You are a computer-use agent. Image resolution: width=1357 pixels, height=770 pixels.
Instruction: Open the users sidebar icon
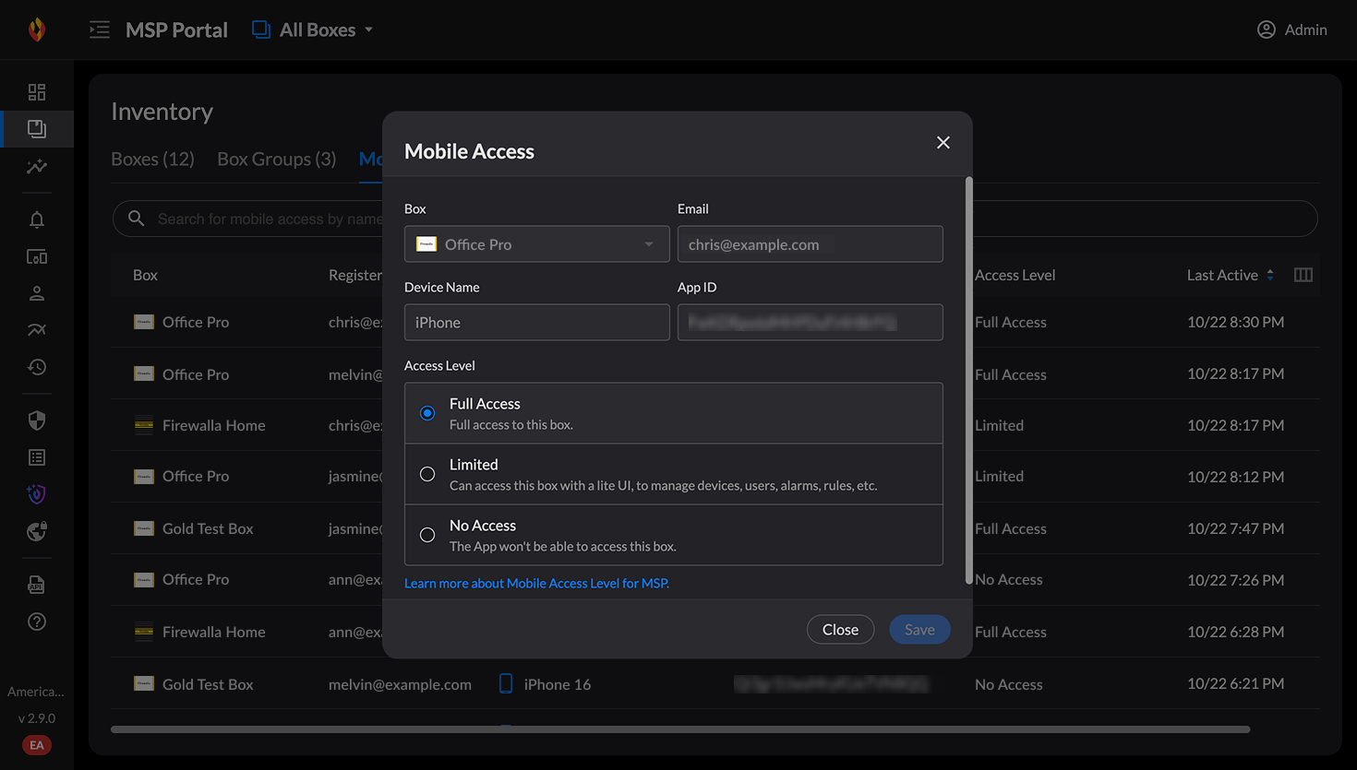tap(37, 293)
